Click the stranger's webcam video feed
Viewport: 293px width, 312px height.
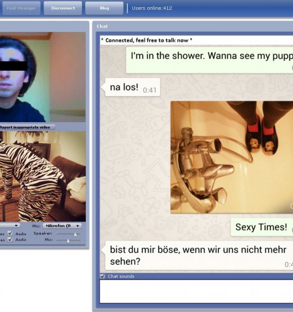pyautogui.click(x=43, y=77)
